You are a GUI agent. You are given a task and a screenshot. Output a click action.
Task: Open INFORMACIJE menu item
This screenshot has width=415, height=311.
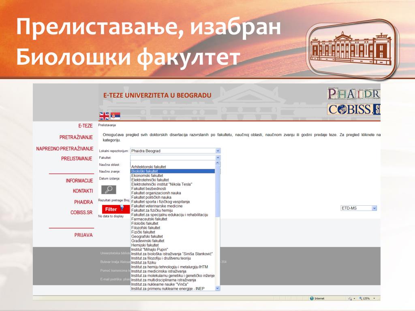[79, 181]
